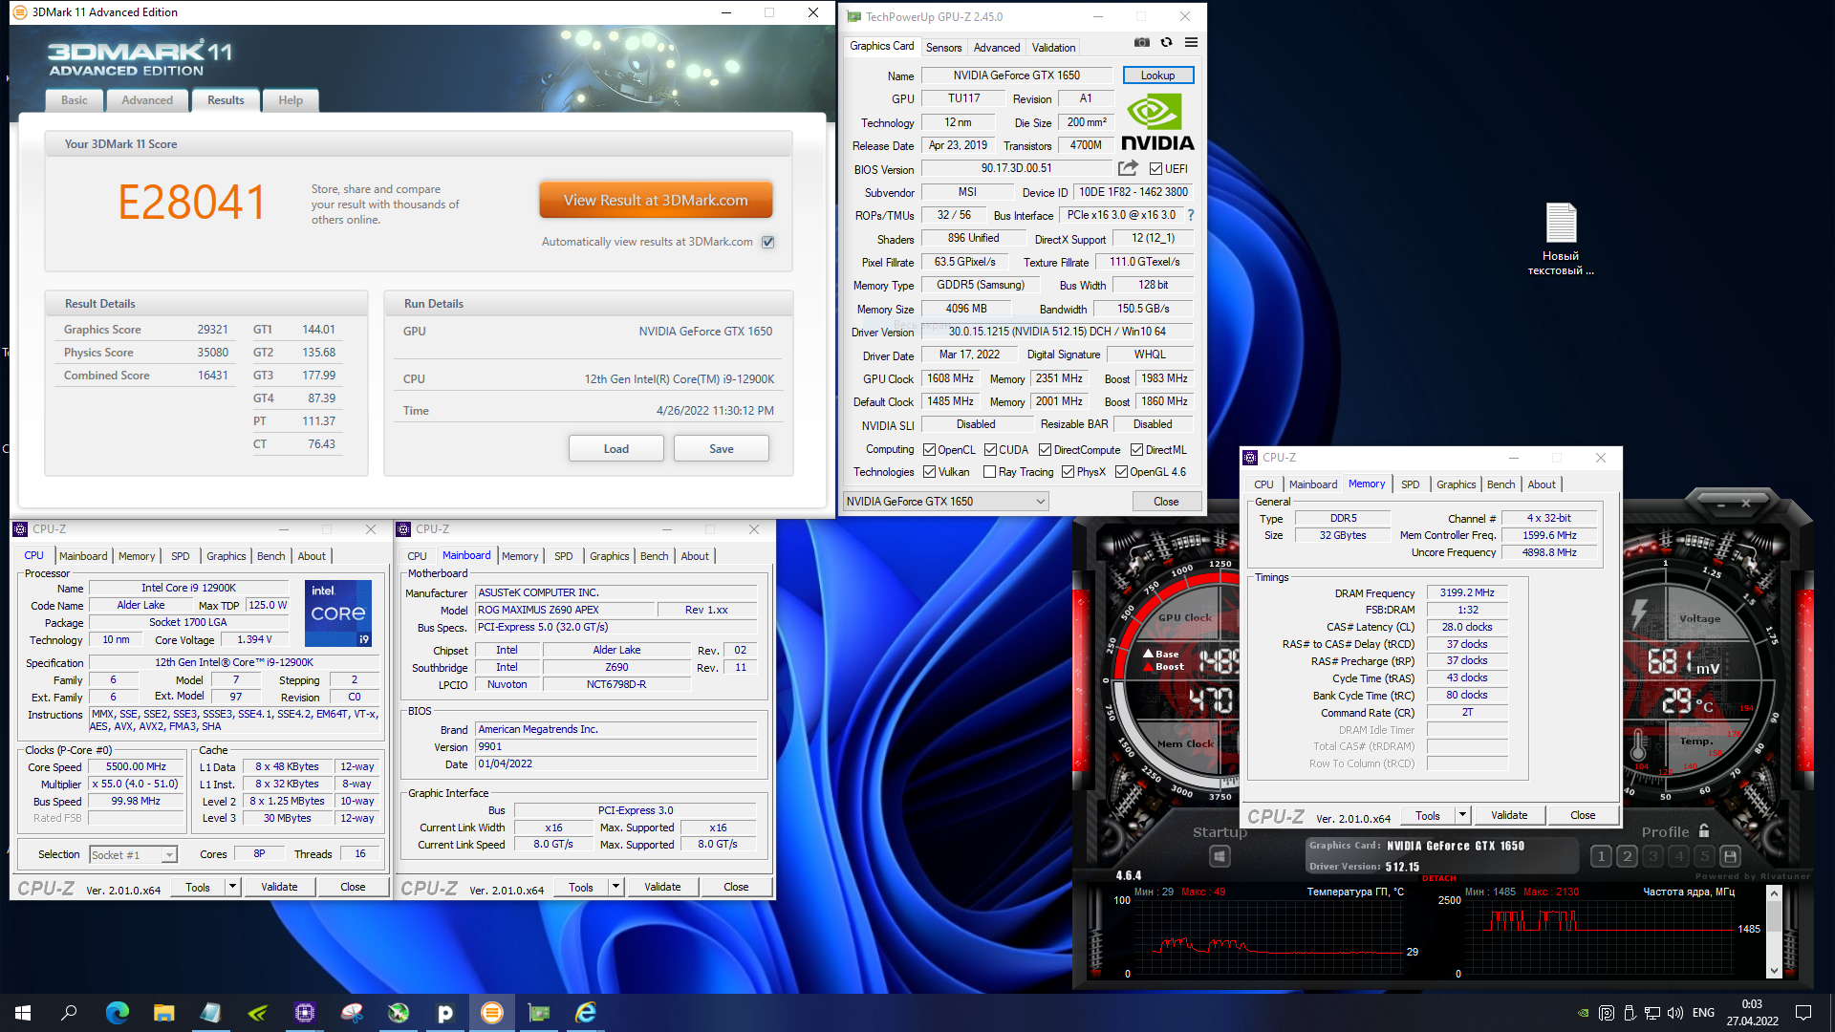This screenshot has height=1032, width=1835.
Task: Click Validate in CPU-Z Memory window
Action: [x=1509, y=815]
